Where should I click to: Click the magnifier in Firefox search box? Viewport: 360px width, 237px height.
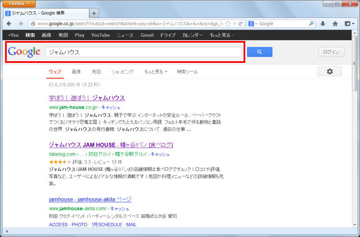311,24
